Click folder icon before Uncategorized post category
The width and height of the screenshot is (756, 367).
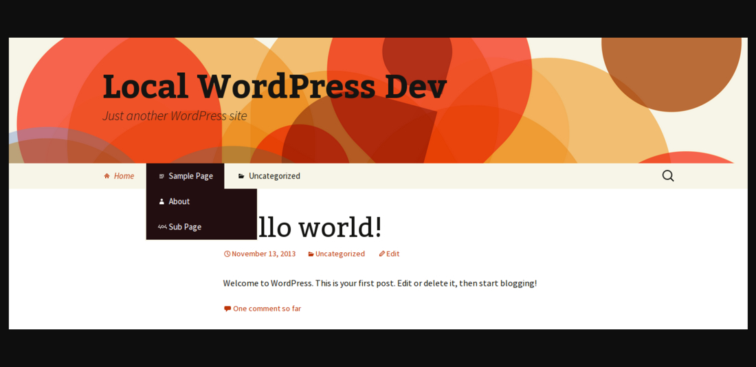(311, 254)
